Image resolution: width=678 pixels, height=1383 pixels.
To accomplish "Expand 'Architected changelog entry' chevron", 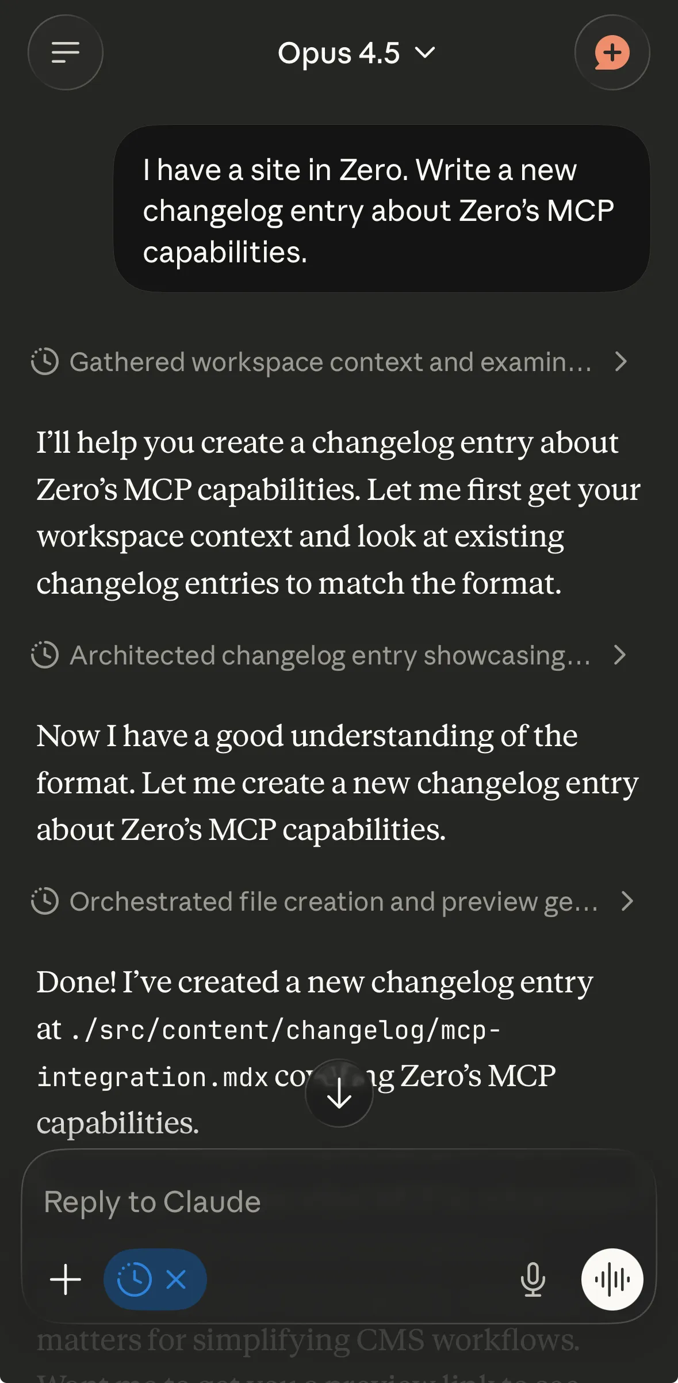I will 619,655.
